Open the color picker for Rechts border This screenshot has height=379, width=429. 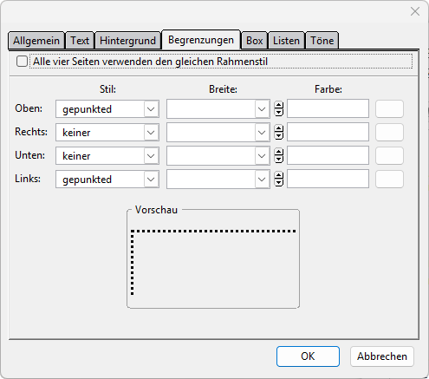point(389,133)
